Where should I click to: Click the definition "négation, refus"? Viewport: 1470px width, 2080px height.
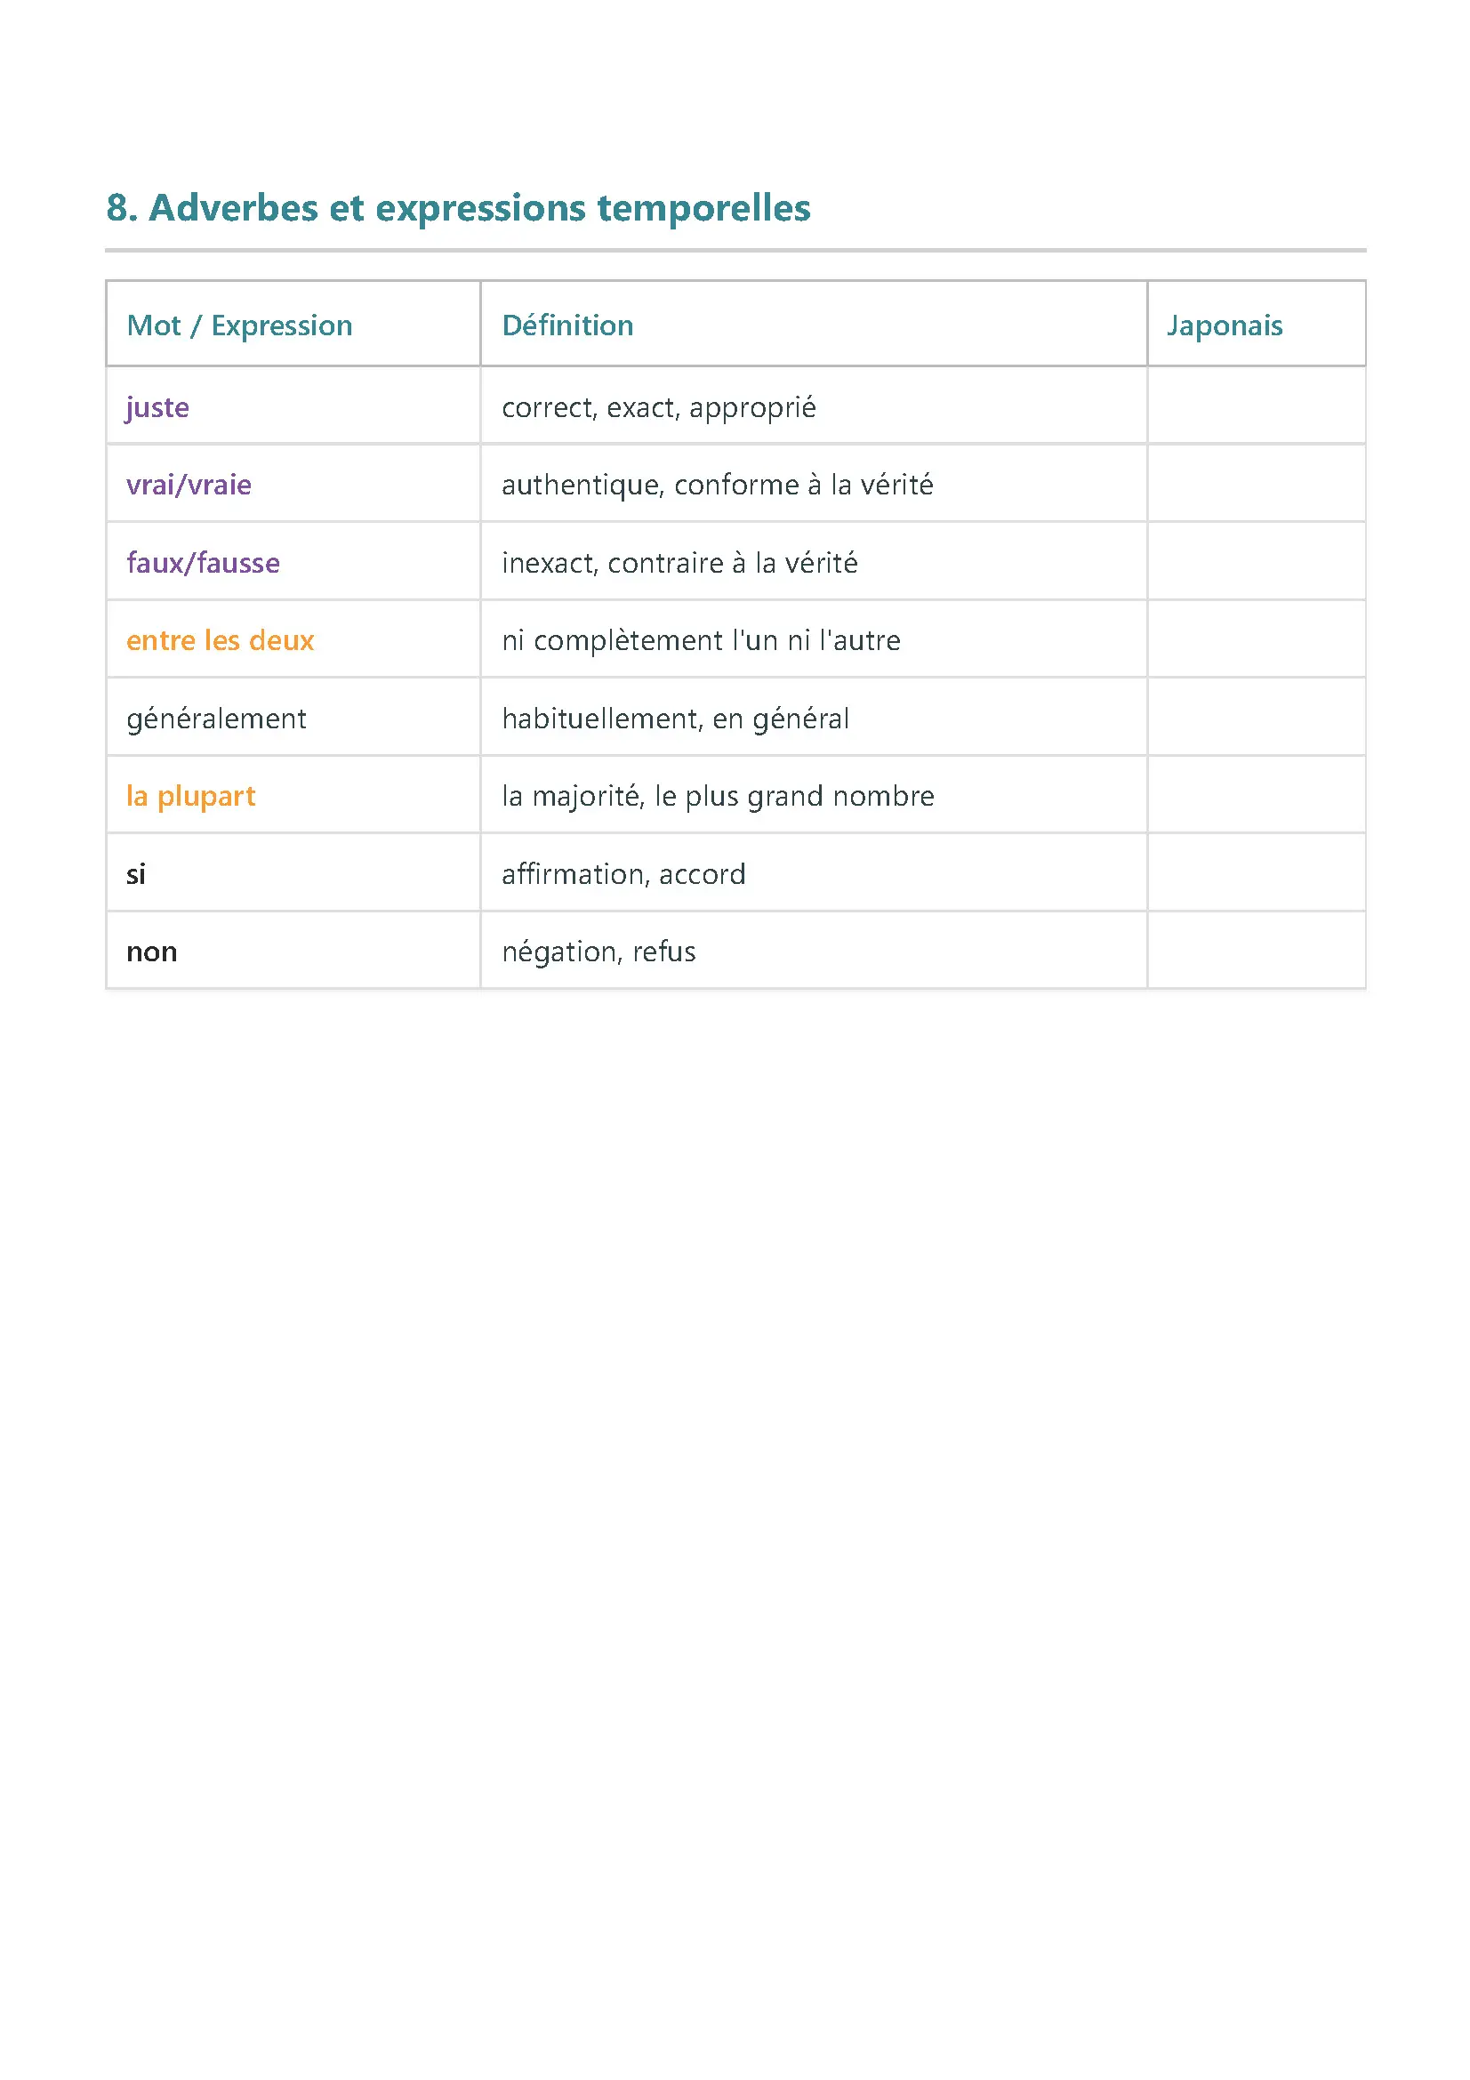coord(598,952)
